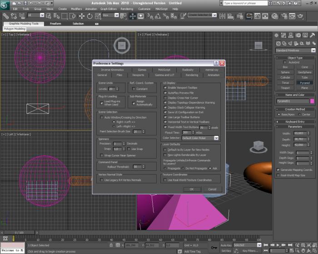318x254 pixels.
Task: Click the Zoom Extents All viewport icon
Action: [314, 245]
